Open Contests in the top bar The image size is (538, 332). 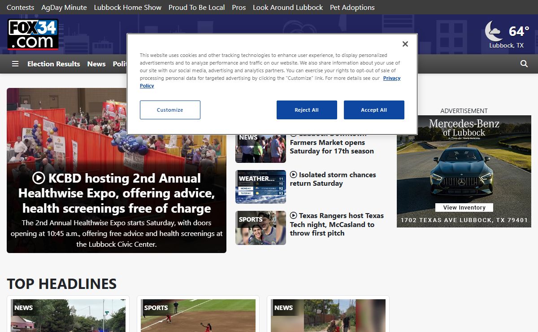tap(20, 7)
